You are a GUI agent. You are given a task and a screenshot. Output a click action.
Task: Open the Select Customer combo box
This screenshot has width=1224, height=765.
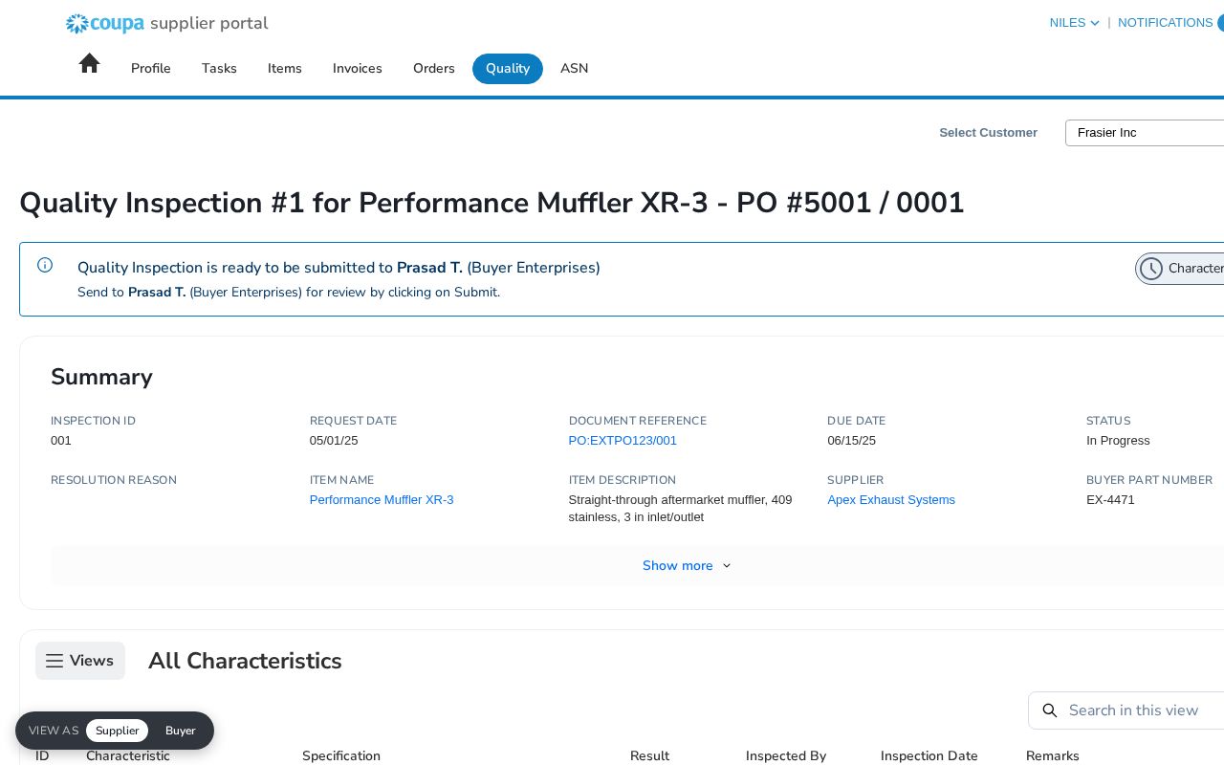click(1145, 133)
